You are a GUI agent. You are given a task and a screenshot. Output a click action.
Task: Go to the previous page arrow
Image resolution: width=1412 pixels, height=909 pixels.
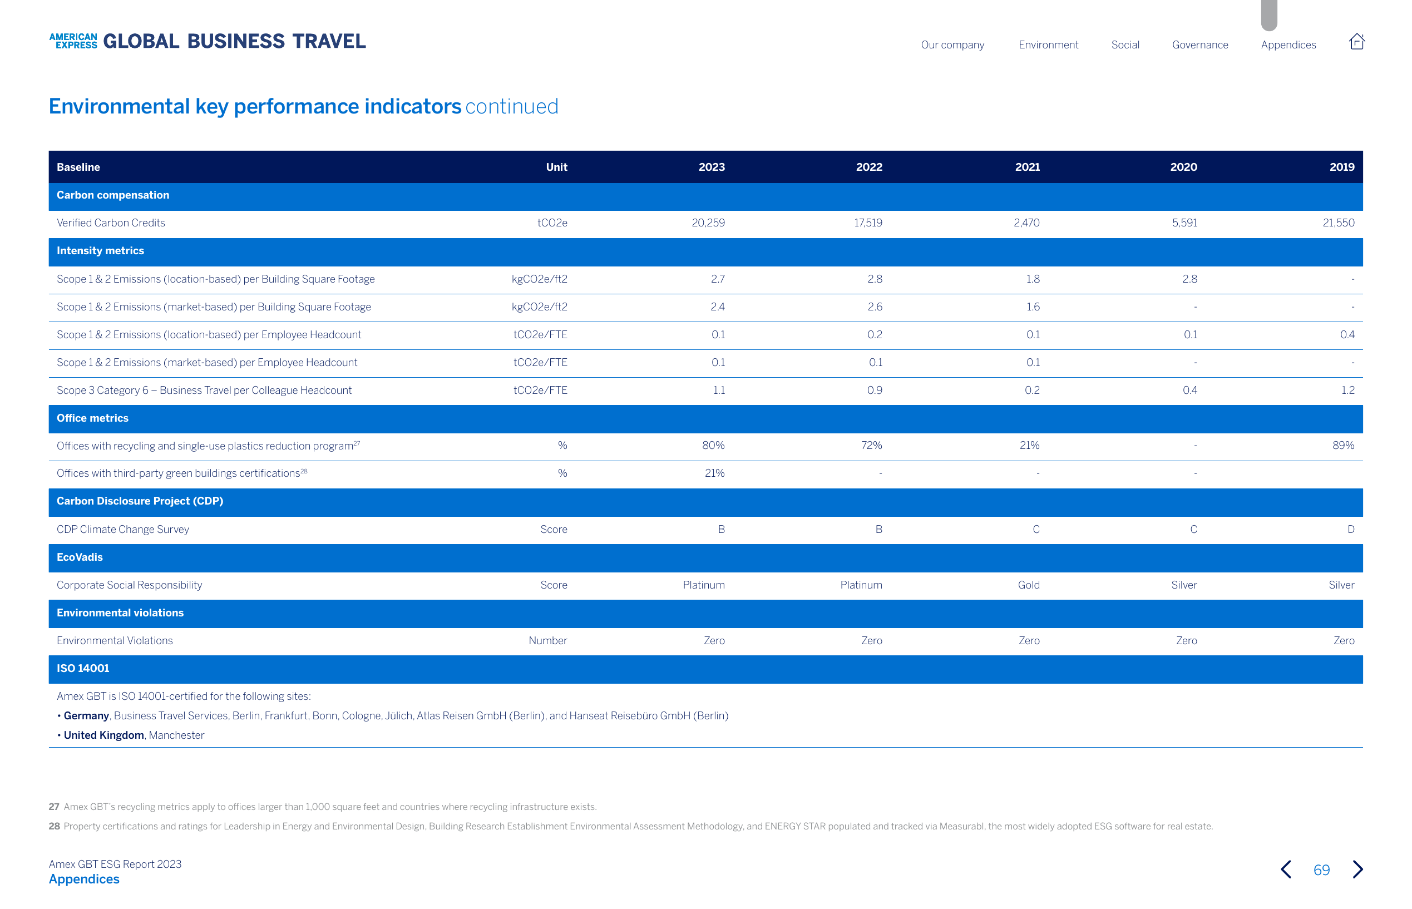tap(1285, 869)
